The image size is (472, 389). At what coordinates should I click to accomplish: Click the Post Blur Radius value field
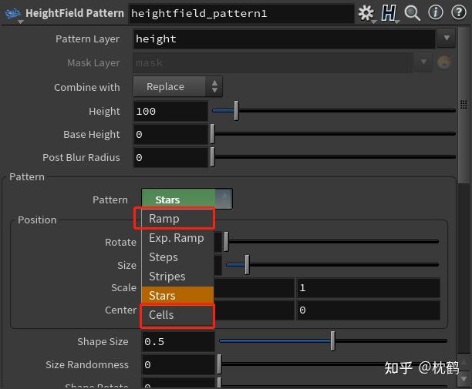pyautogui.click(x=170, y=157)
